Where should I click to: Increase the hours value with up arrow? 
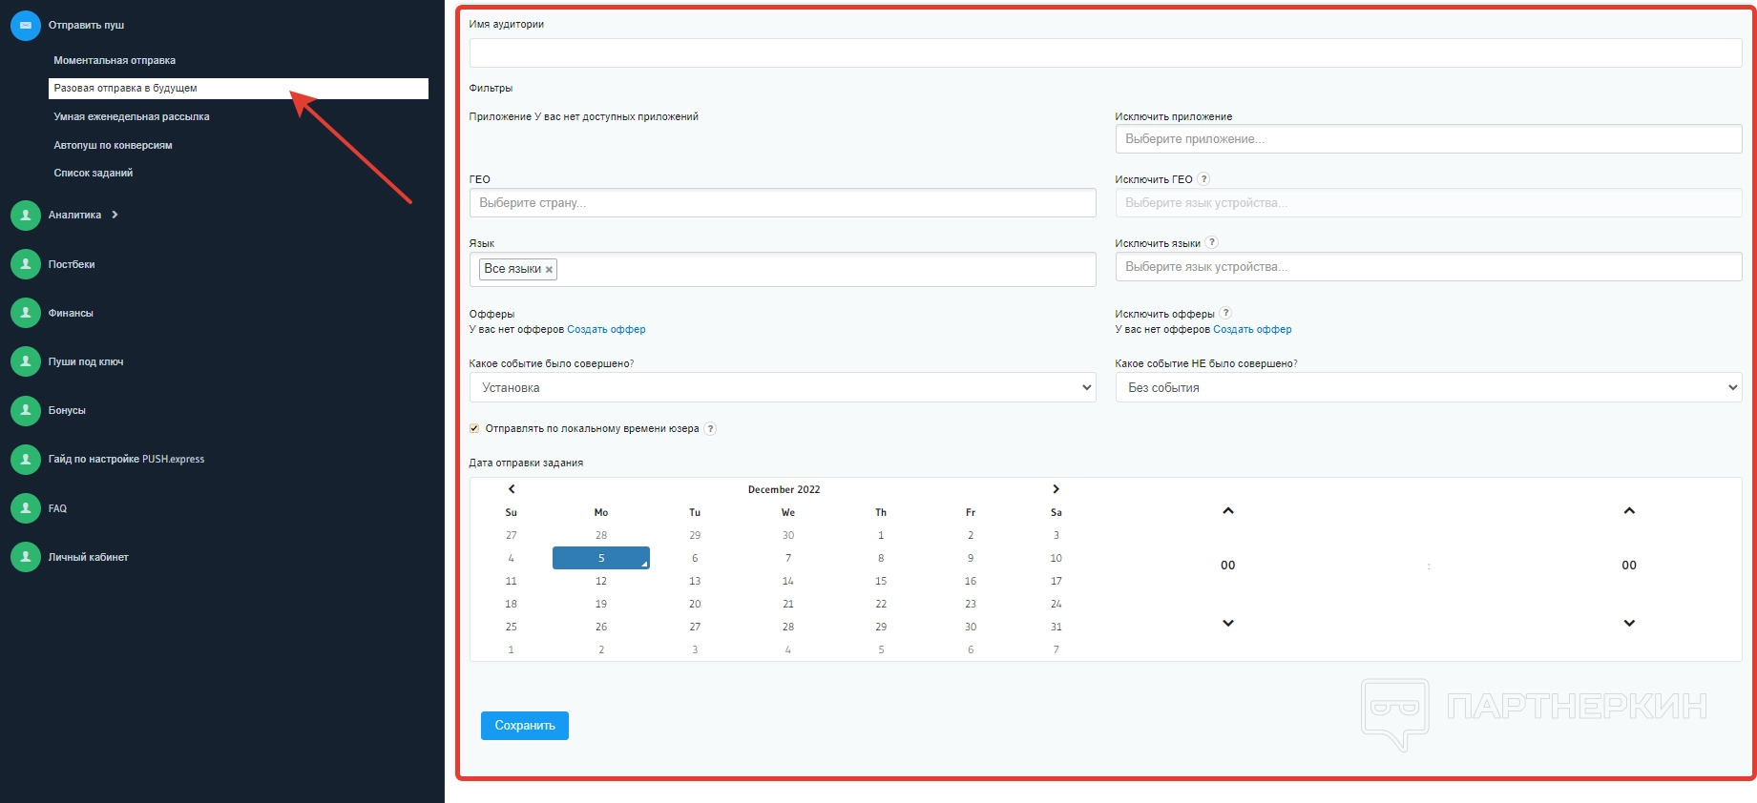click(x=1227, y=511)
